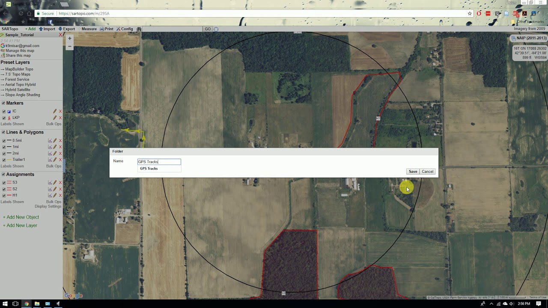The image size is (548, 308).
Task: Delete the IC marker
Action: click(60, 111)
